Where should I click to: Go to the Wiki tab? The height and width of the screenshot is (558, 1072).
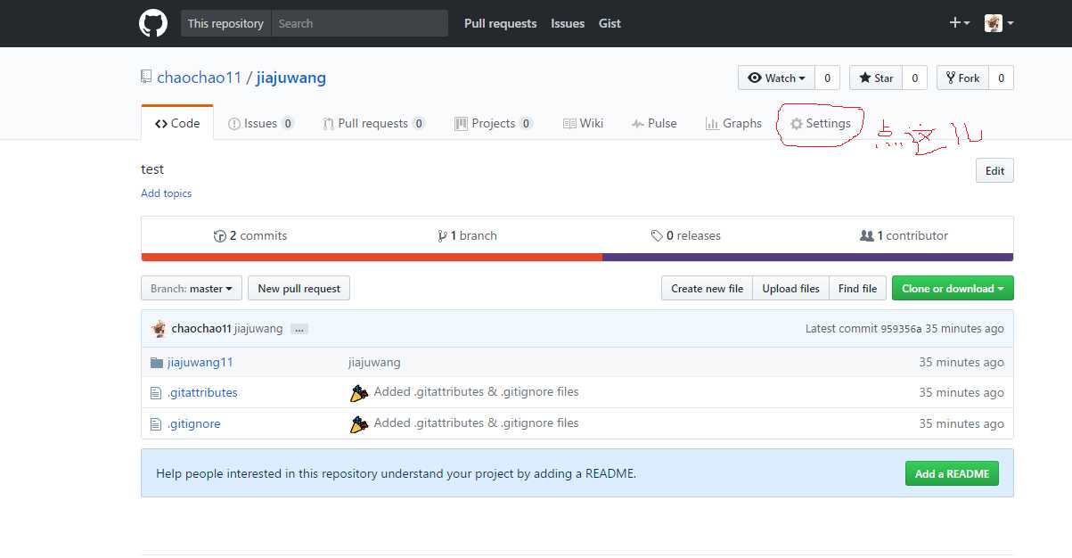click(584, 123)
